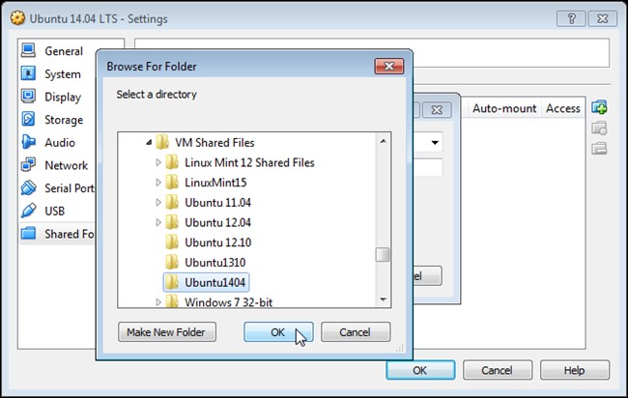Click the Auto-mount column header

[504, 108]
